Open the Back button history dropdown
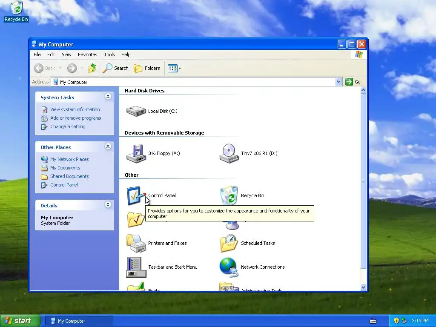This screenshot has height=327, width=436. [60, 68]
